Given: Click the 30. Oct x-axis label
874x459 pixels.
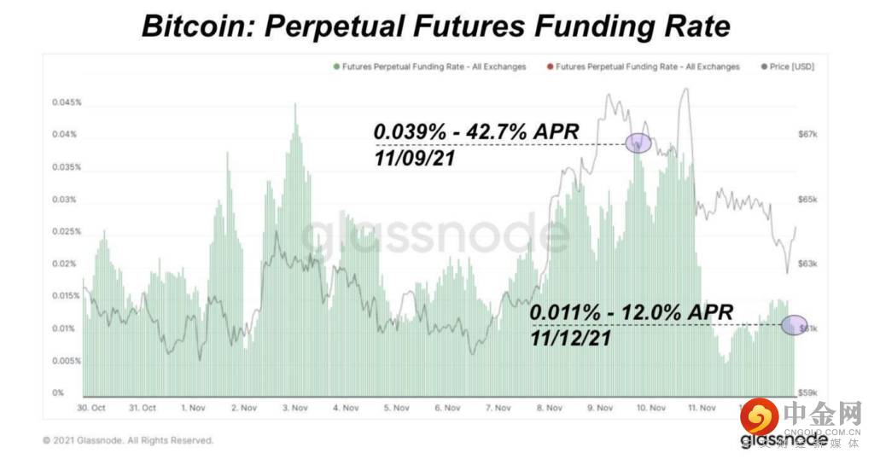Looking at the screenshot, I should click(93, 409).
